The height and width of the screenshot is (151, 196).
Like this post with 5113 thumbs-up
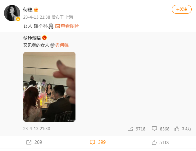(160, 143)
